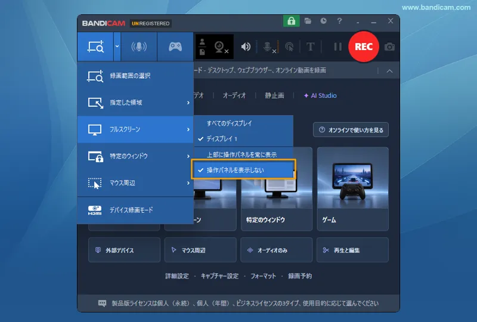Switch to game recording mode gamepad icon

[175, 47]
